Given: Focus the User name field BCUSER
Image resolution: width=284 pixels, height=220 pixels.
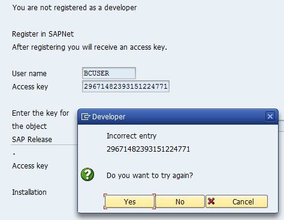Looking at the screenshot, I should [x=109, y=73].
